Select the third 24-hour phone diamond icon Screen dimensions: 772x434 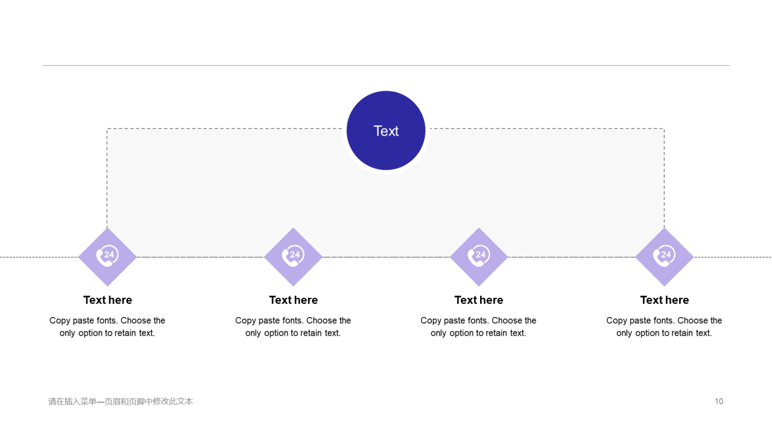pyautogui.click(x=479, y=257)
